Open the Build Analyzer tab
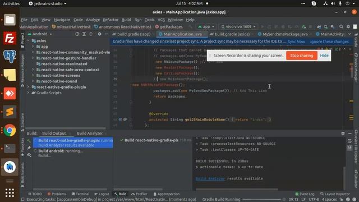 [x=90, y=134]
